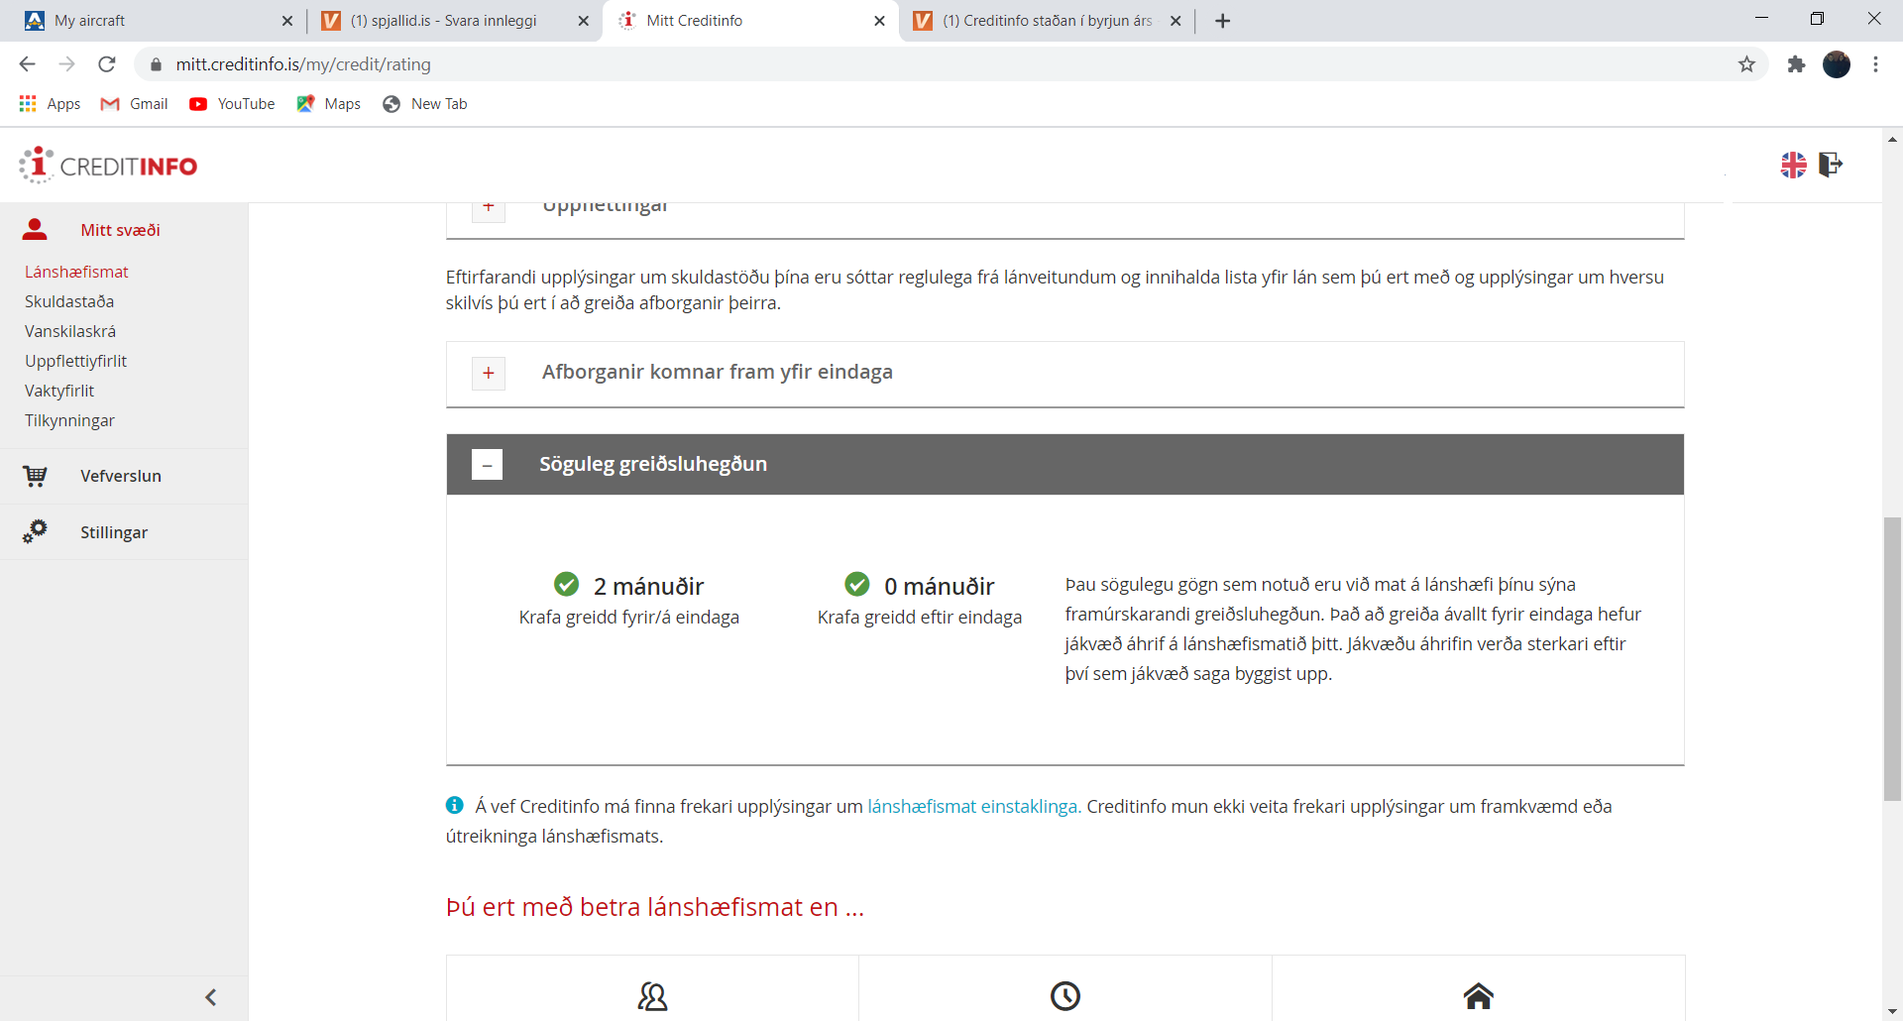Screen dimensions: 1903x1021
Task: Bookmark this page with star icon
Action: [x=1746, y=64]
